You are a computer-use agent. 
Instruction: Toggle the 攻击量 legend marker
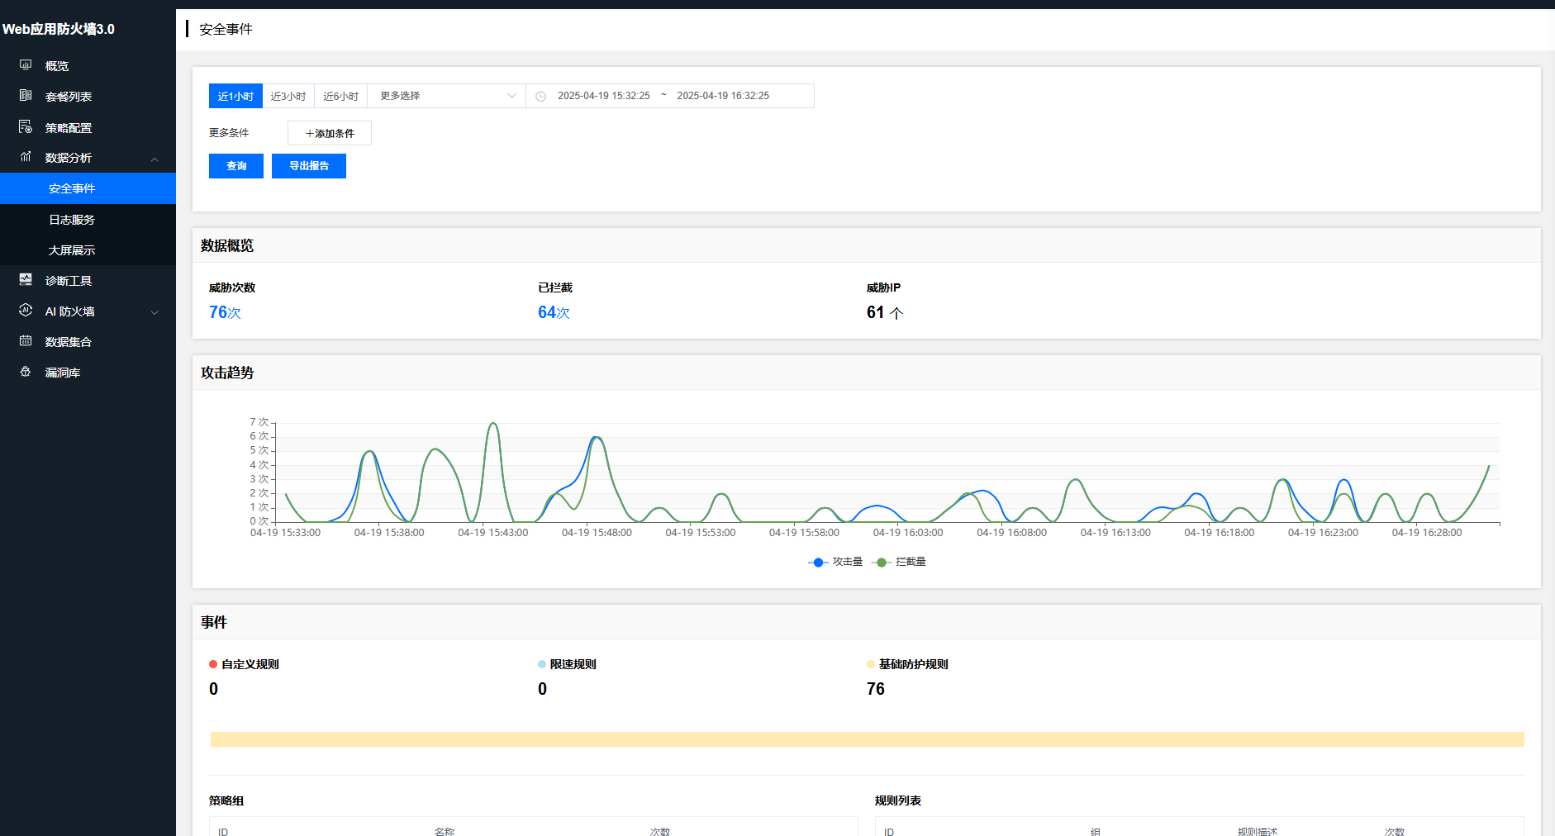tap(818, 562)
